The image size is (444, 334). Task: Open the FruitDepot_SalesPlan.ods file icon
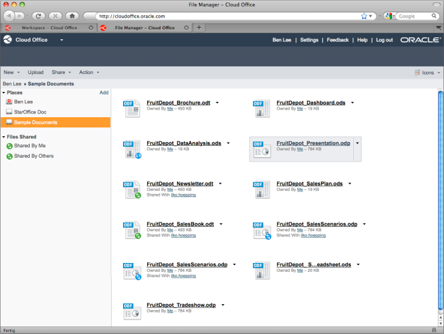pos(261,189)
